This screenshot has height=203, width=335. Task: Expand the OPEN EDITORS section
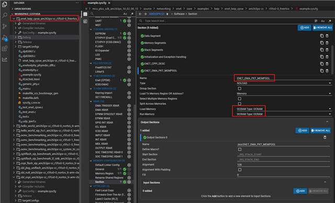coord(23,9)
